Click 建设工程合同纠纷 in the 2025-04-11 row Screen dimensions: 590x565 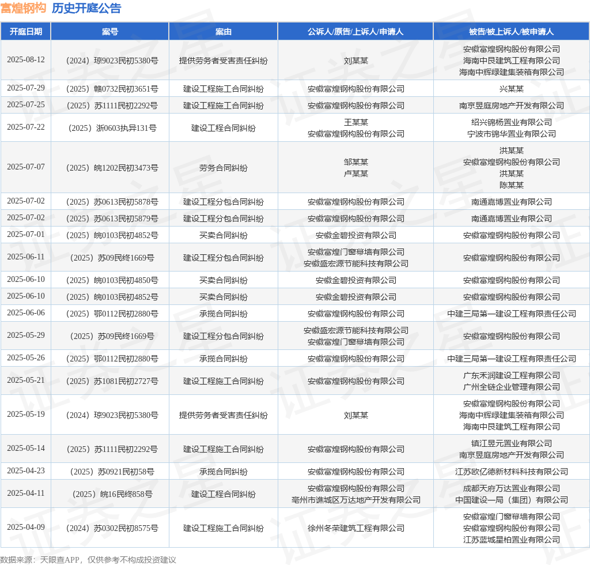point(223,494)
